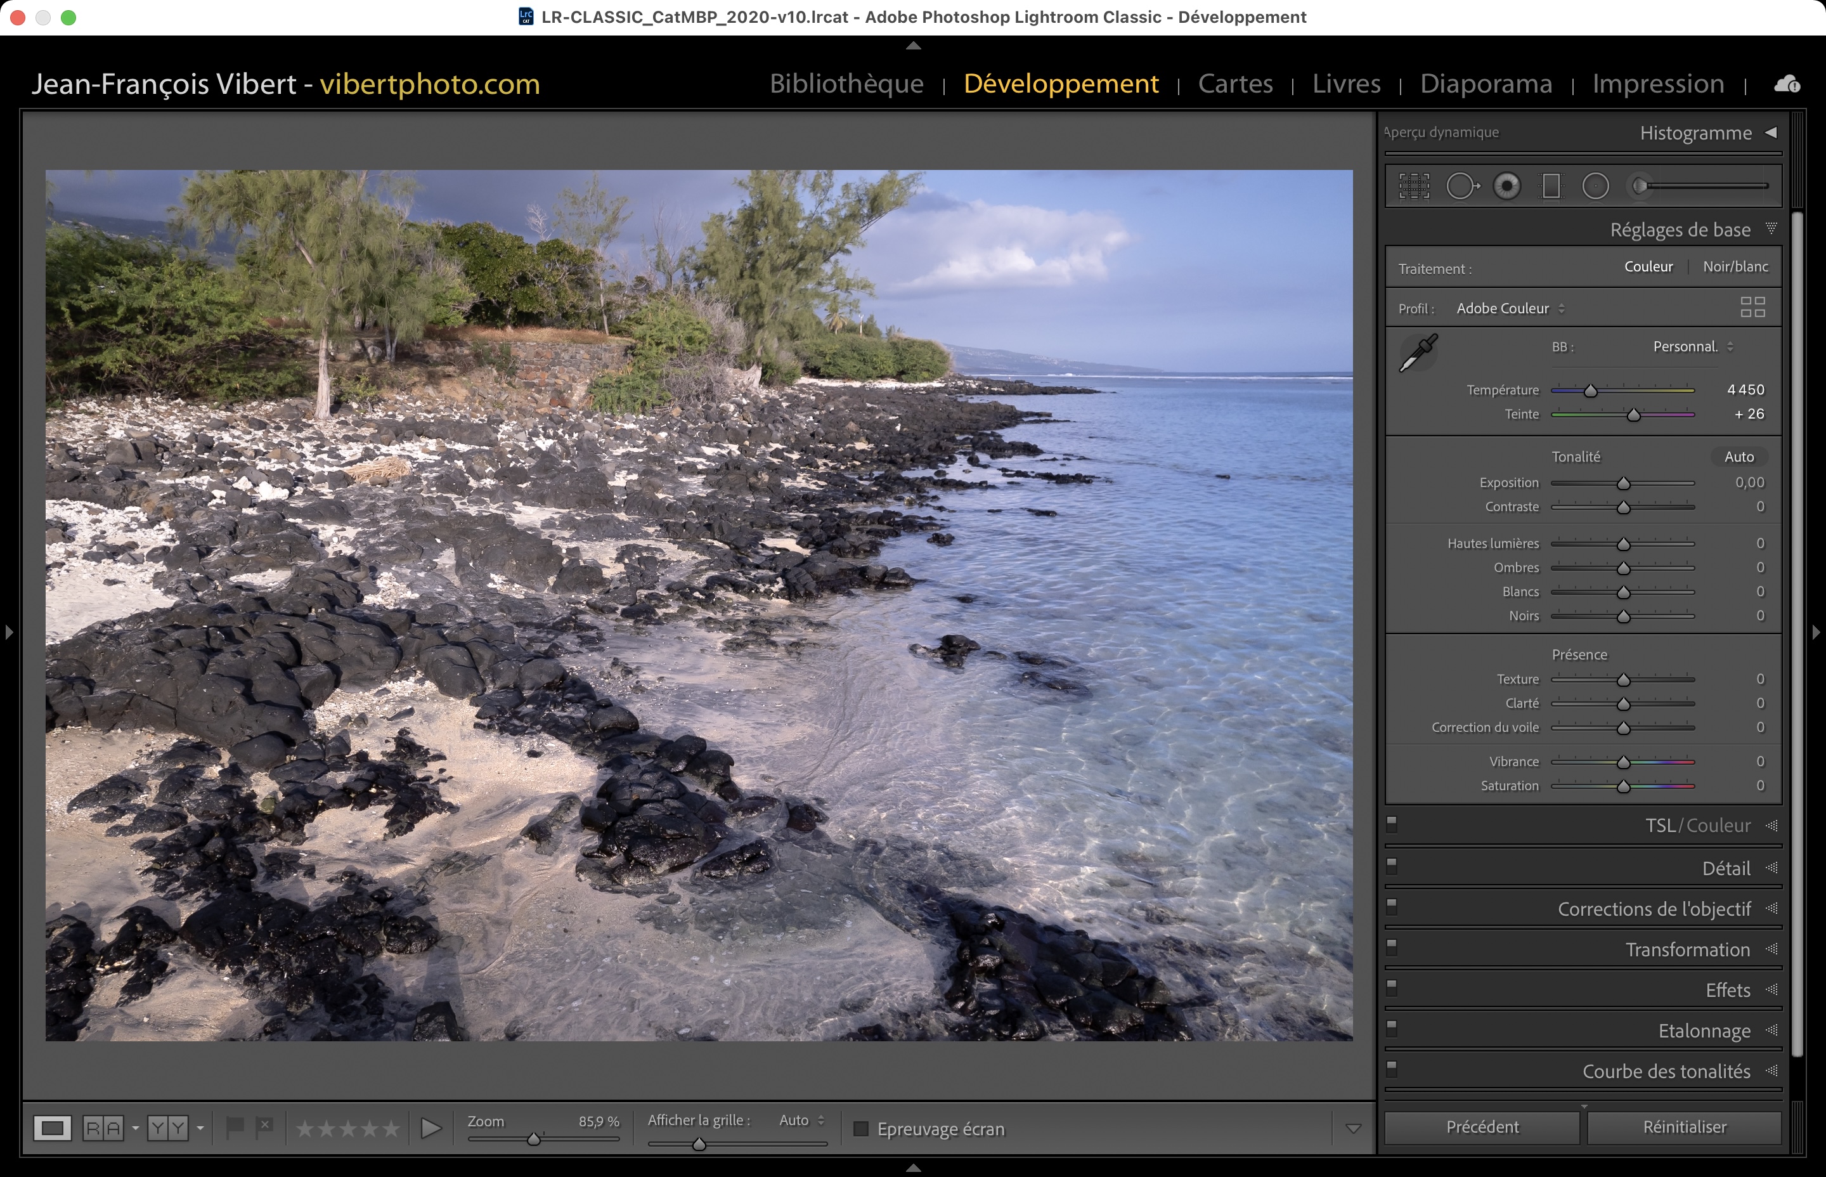Choose the Radial filter tool
Screen dimensions: 1826x1177
click(x=1595, y=186)
